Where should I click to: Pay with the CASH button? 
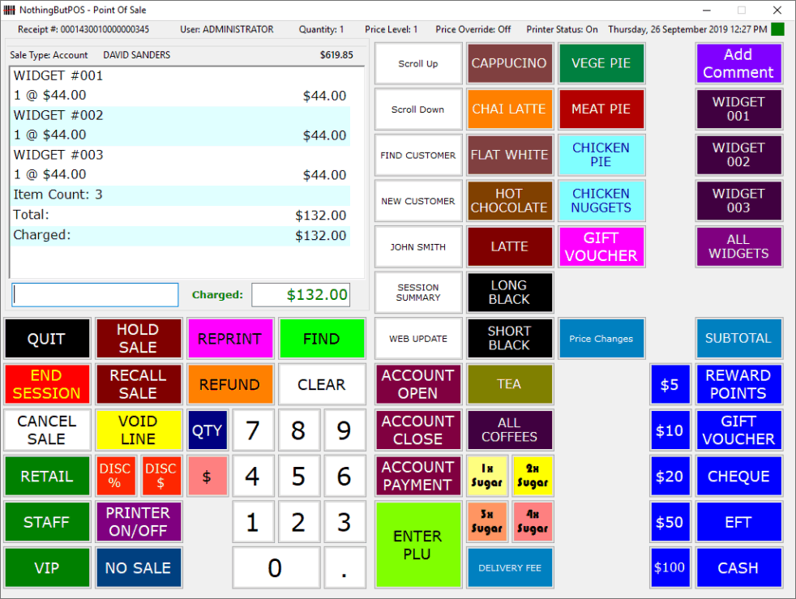[x=738, y=568]
